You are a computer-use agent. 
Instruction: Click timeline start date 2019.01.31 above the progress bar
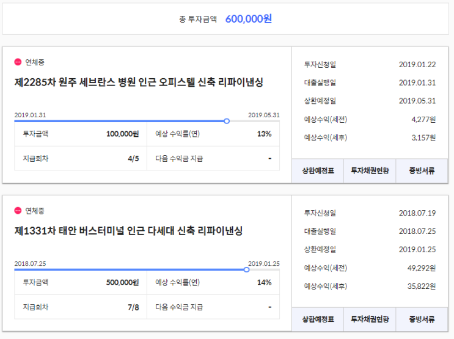pos(30,115)
